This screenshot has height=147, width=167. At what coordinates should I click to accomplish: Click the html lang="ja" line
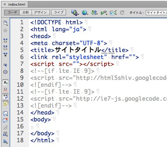58,29
